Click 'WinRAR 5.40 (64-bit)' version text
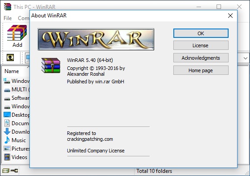250x176 pixels. [90, 60]
